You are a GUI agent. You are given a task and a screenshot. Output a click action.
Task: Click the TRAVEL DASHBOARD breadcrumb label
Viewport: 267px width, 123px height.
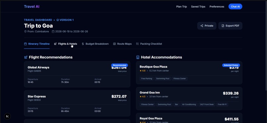coord(38,20)
